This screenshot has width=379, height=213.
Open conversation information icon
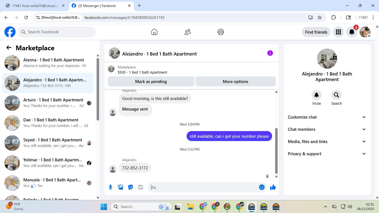pyautogui.click(x=270, y=53)
